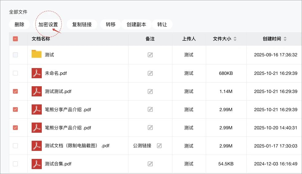Toggle the select-all checkbox in the table header
The image size is (302, 174).
[x=15, y=39]
